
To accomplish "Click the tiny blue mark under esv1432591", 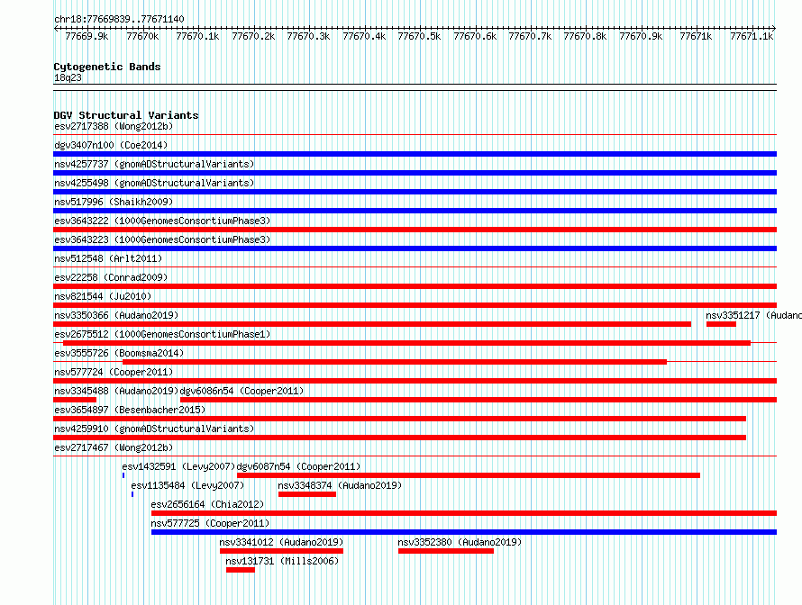I will point(123,475).
